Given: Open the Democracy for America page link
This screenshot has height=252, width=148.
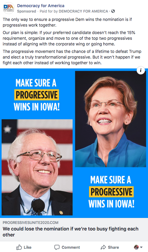Looking at the screenshot, I should click(41, 6).
